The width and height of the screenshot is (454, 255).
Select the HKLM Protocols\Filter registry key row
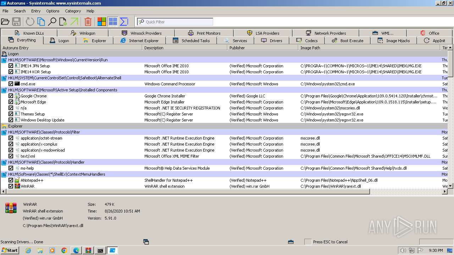point(224,132)
